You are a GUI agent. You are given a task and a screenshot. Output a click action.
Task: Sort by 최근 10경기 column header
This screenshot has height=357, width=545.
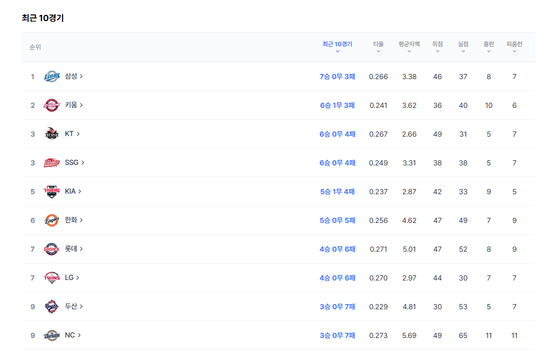(x=337, y=47)
